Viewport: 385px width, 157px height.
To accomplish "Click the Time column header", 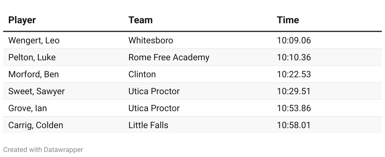I will [x=288, y=20].
